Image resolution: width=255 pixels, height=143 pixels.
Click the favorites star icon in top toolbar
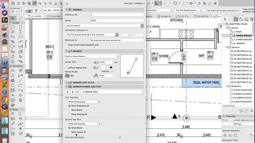(x=199, y=4)
